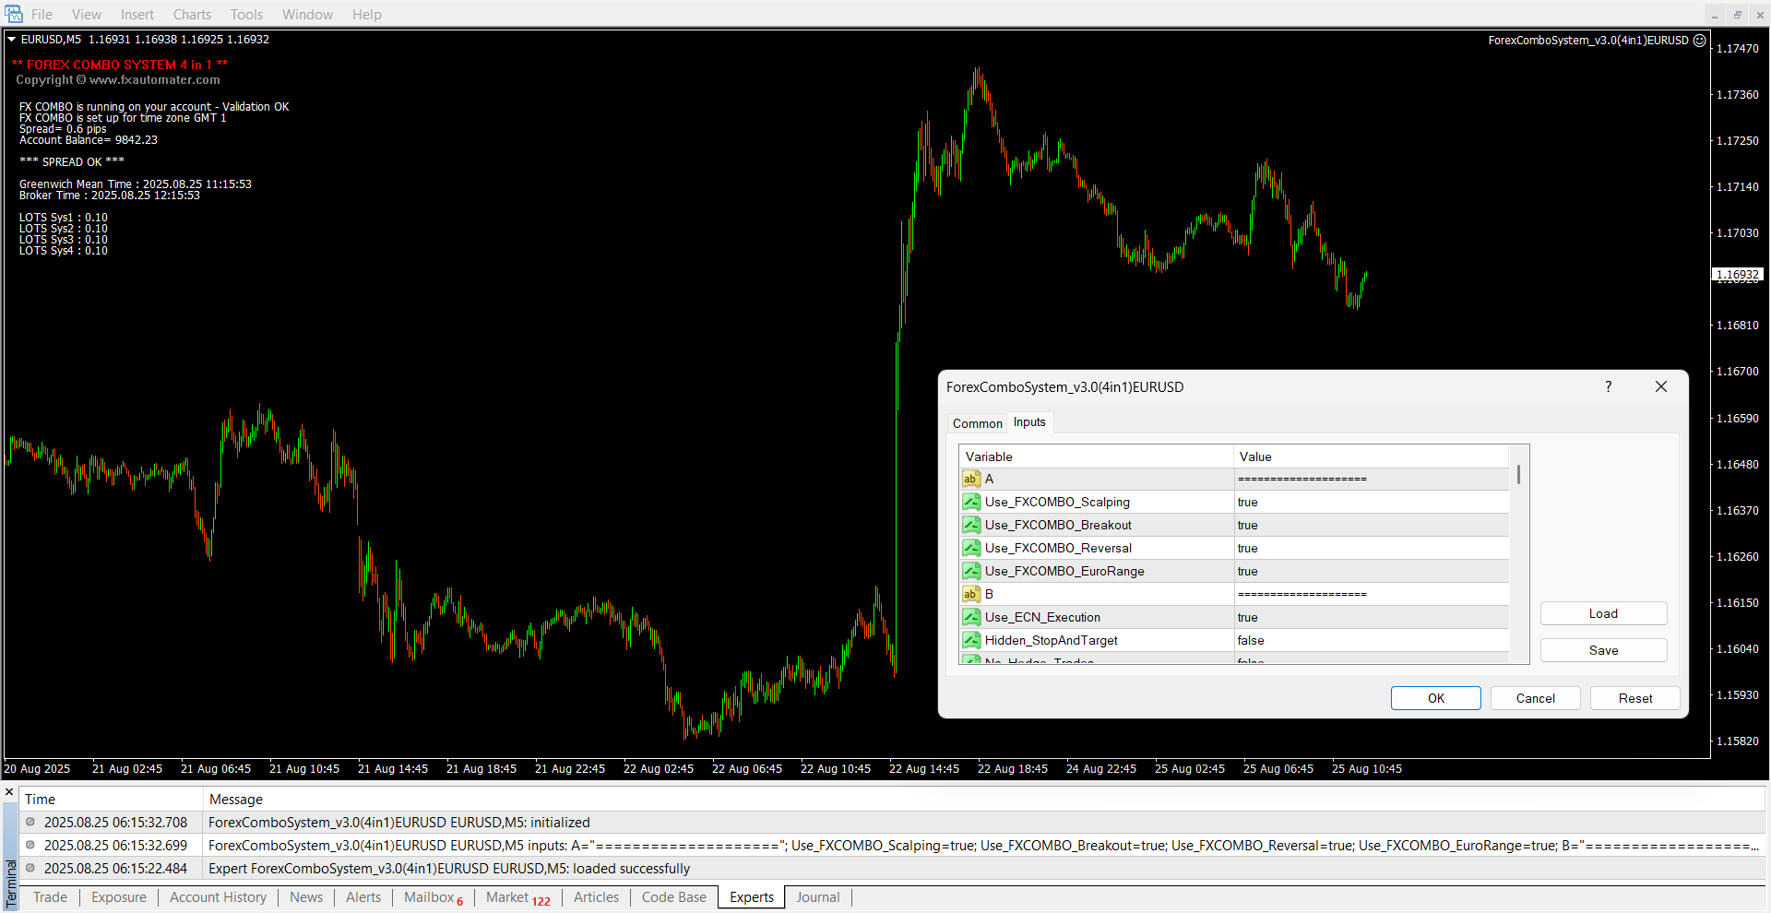Viewport: 1771px width, 913px height.
Task: Click the string icon beside variable A
Action: (x=971, y=479)
